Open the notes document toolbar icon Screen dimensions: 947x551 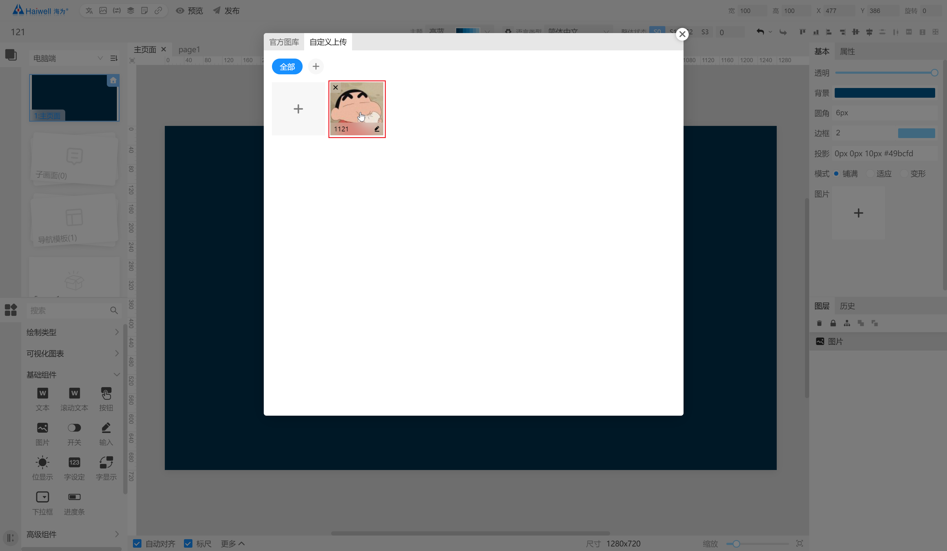pyautogui.click(x=144, y=11)
